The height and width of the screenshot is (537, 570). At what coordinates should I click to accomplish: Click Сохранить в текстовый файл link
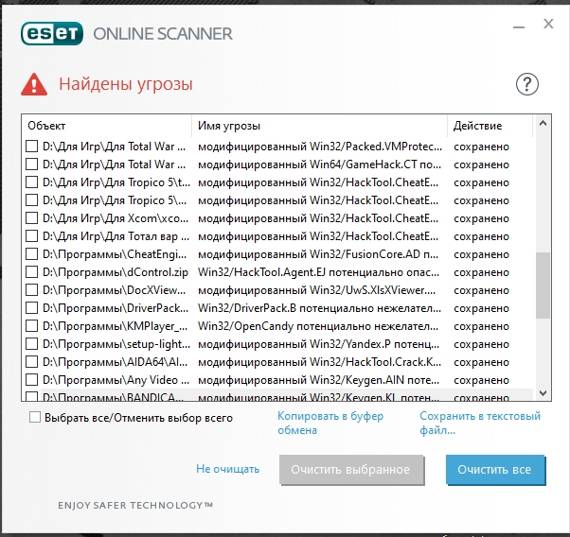point(480,423)
